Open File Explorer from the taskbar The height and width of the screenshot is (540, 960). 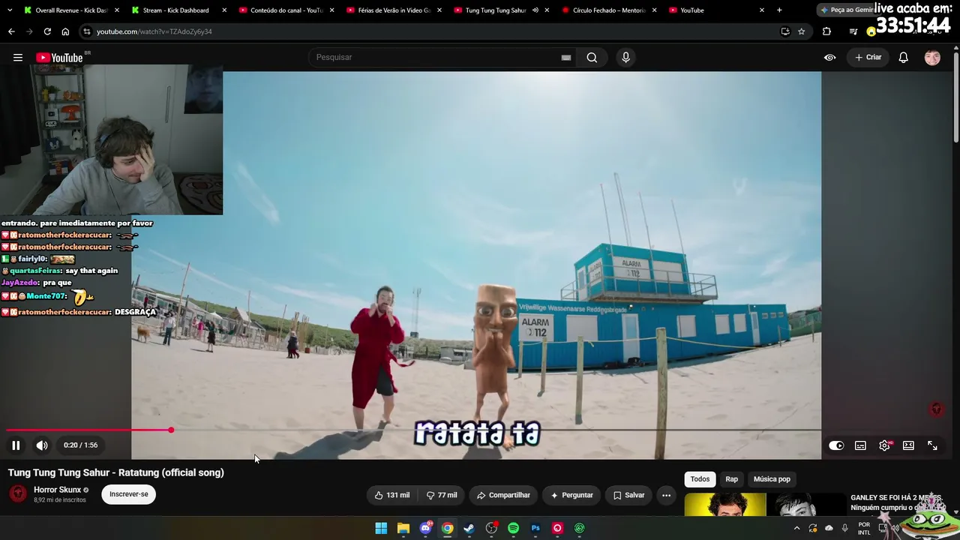pyautogui.click(x=403, y=528)
